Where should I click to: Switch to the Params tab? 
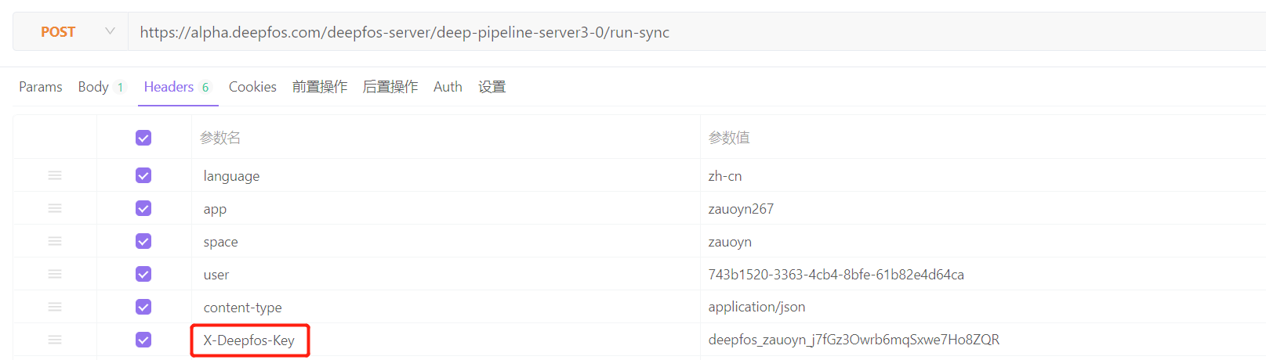(41, 87)
